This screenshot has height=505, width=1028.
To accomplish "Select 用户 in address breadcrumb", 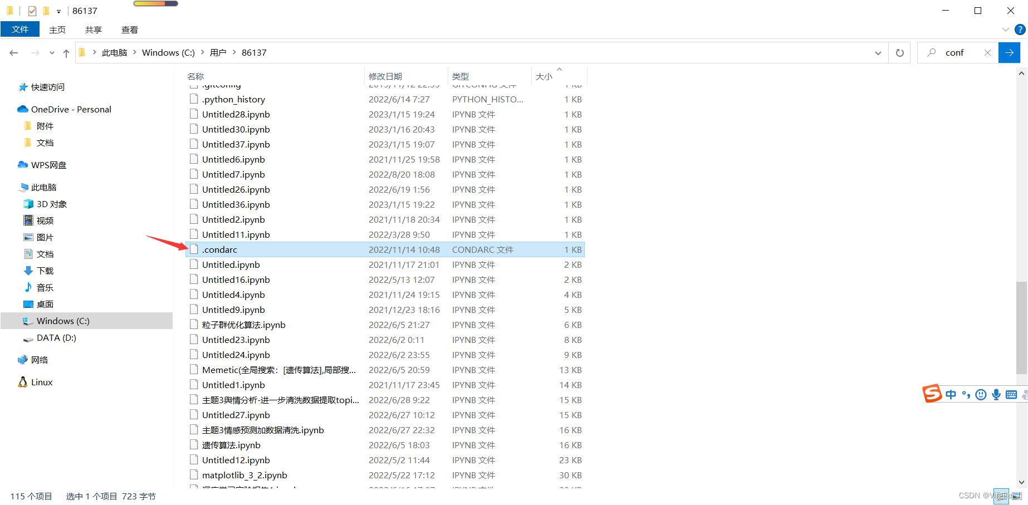I will [x=218, y=53].
